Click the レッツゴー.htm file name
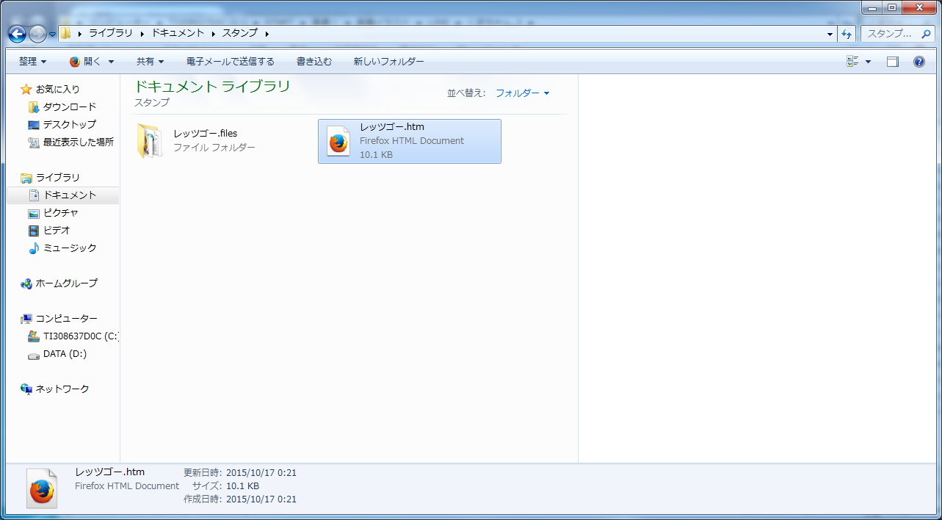 point(392,127)
